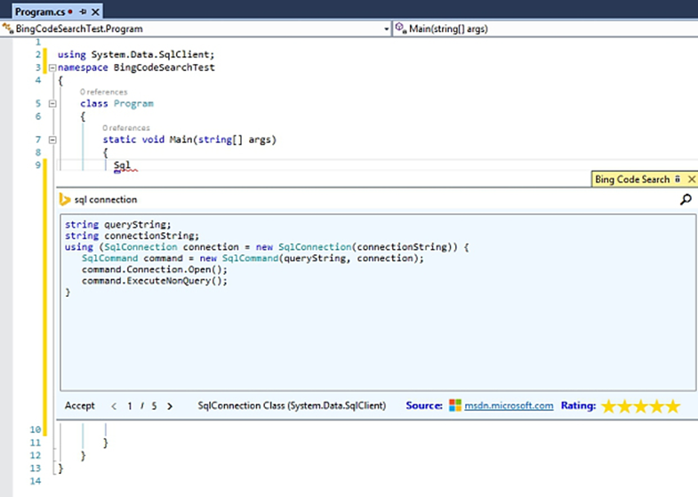Click the 'Sql' text on line 9
Image resolution: width=698 pixels, height=497 pixels.
click(122, 165)
